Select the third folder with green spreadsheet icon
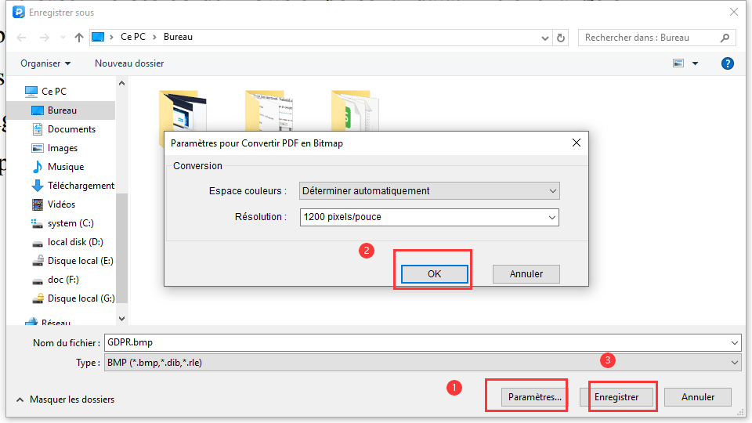Screen dimensions: 752x423 pyautogui.click(x=355, y=110)
